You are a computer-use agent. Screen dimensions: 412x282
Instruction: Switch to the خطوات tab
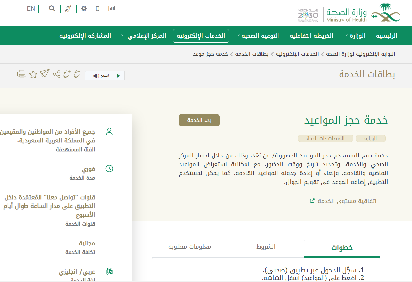(x=342, y=248)
